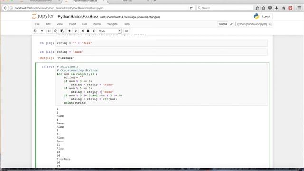Go to the browser home page icon

click(284, 8)
